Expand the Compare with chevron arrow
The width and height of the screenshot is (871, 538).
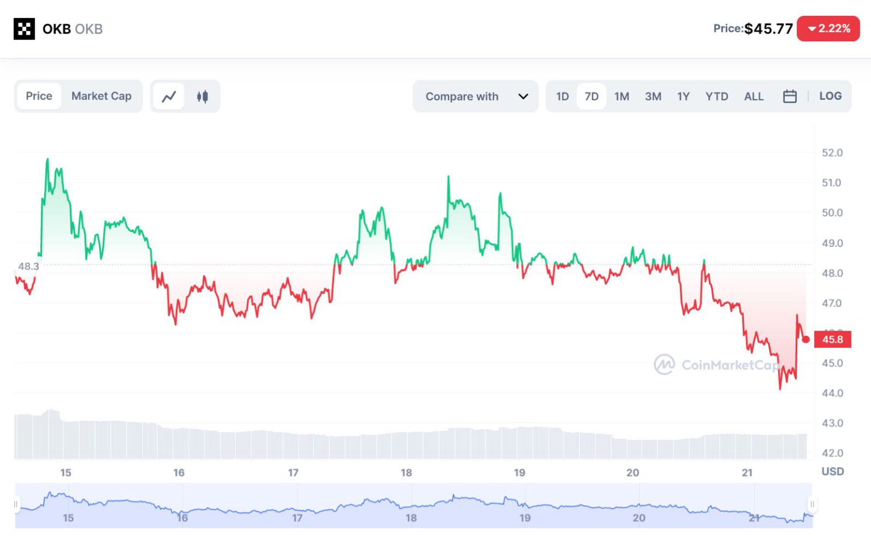coord(523,97)
